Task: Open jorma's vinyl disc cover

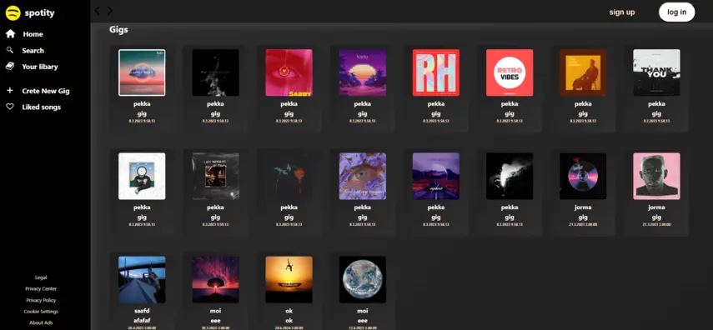Action: tap(583, 176)
